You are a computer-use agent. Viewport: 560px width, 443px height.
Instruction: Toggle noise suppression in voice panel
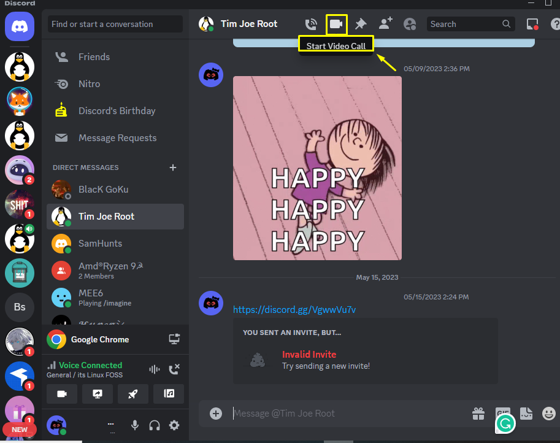(155, 369)
